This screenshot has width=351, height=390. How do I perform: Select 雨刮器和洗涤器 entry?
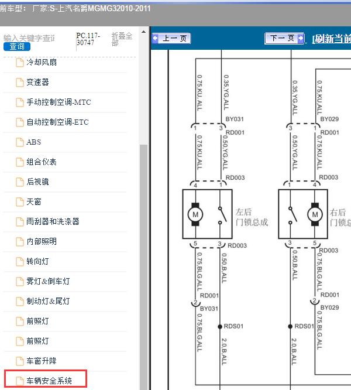53,221
